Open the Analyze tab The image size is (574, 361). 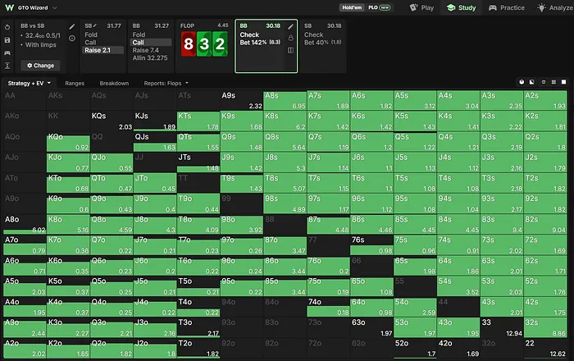point(555,7)
